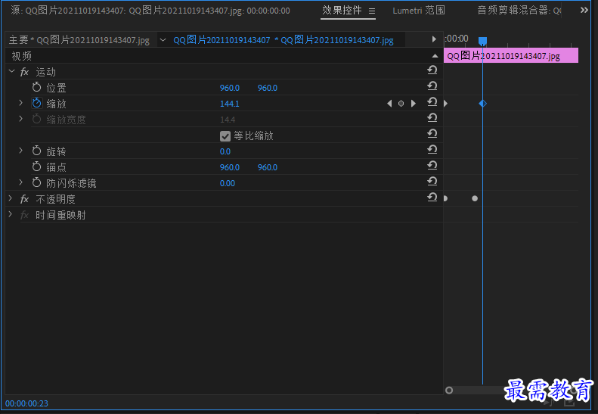Go to next 缩放 keyframe

tap(413, 104)
